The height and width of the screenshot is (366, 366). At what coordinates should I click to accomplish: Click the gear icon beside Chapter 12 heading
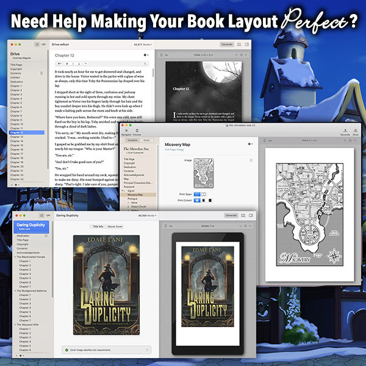pyautogui.click(x=145, y=56)
